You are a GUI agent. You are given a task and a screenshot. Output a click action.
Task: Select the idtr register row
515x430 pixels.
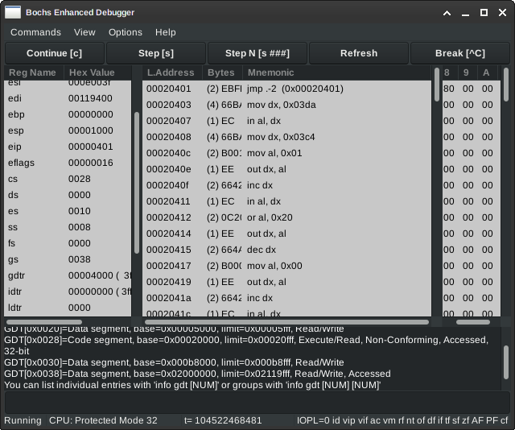(x=68, y=291)
